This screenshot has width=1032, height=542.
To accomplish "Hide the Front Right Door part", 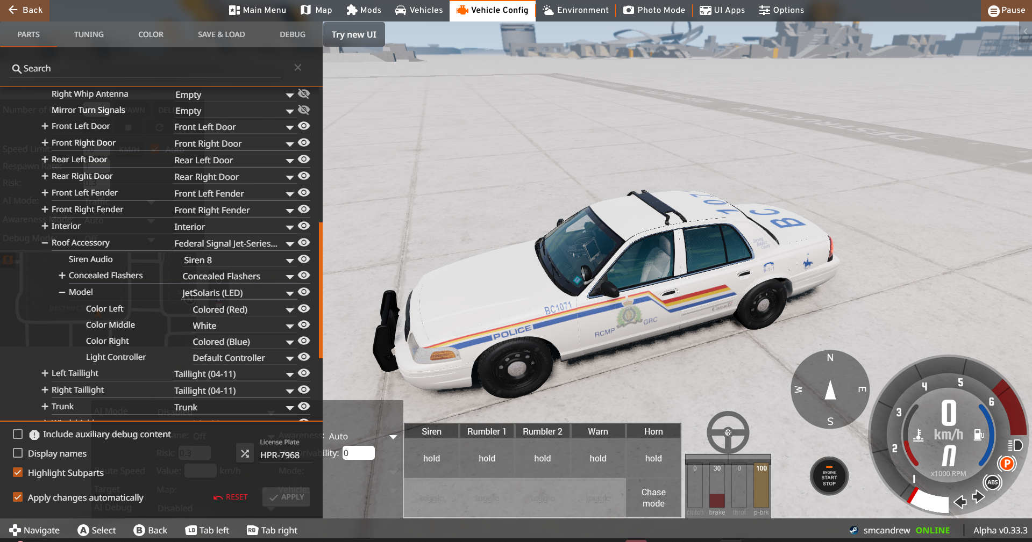I will click(x=304, y=142).
